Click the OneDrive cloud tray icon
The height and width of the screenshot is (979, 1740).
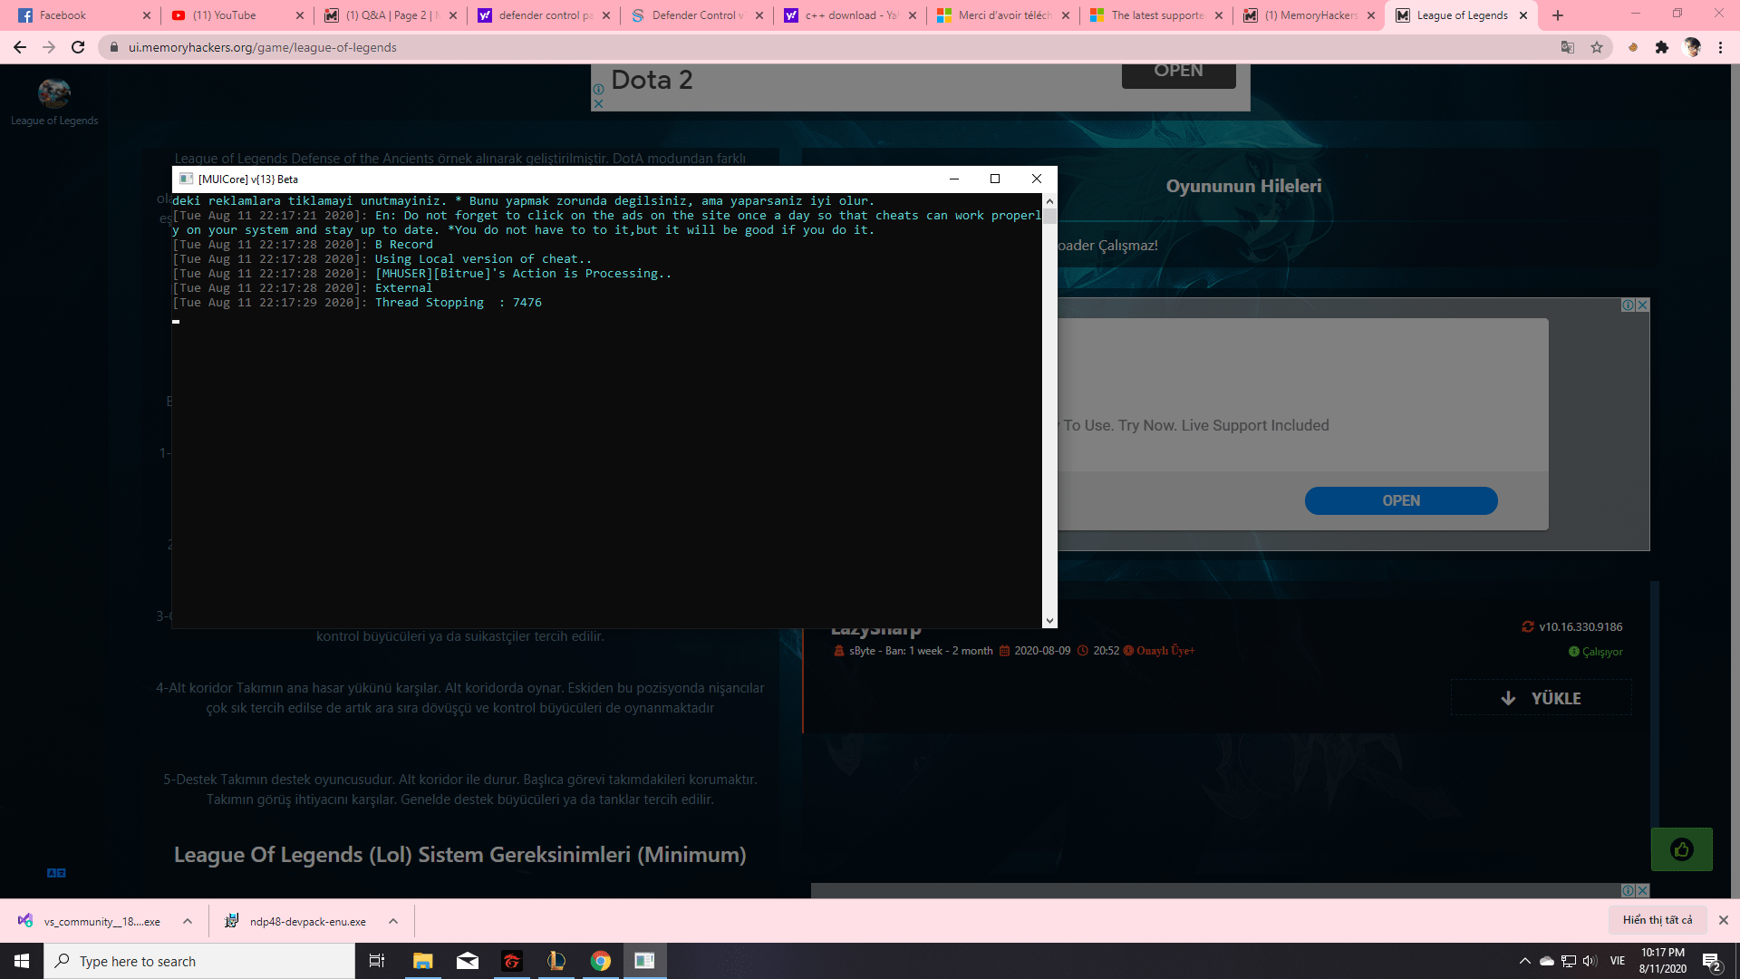[1547, 961]
